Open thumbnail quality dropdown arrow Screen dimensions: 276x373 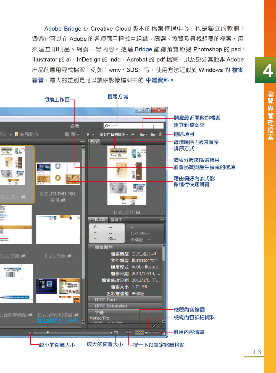tap(78, 135)
